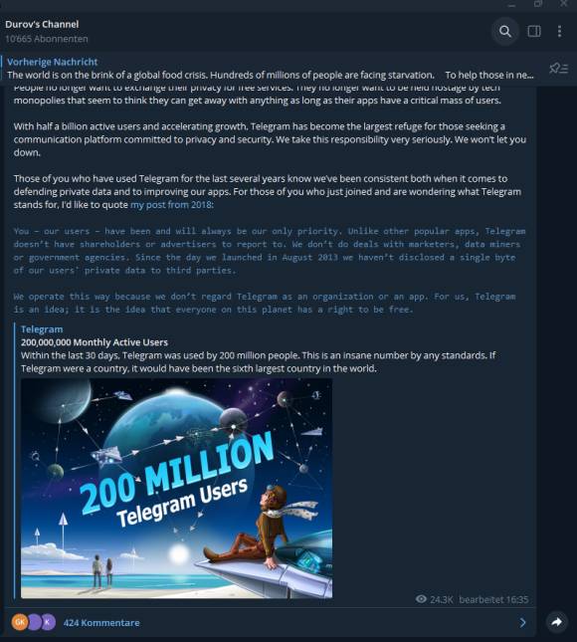Toggle the right sidebar panel icon
The image size is (577, 642).
click(534, 32)
